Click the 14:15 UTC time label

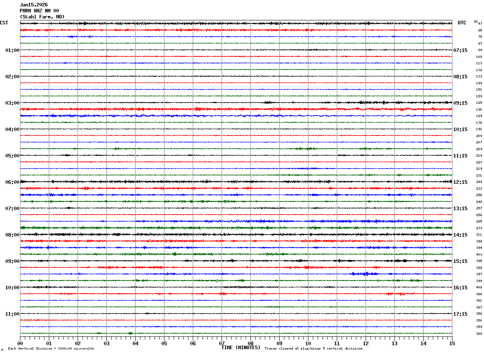[460, 235]
